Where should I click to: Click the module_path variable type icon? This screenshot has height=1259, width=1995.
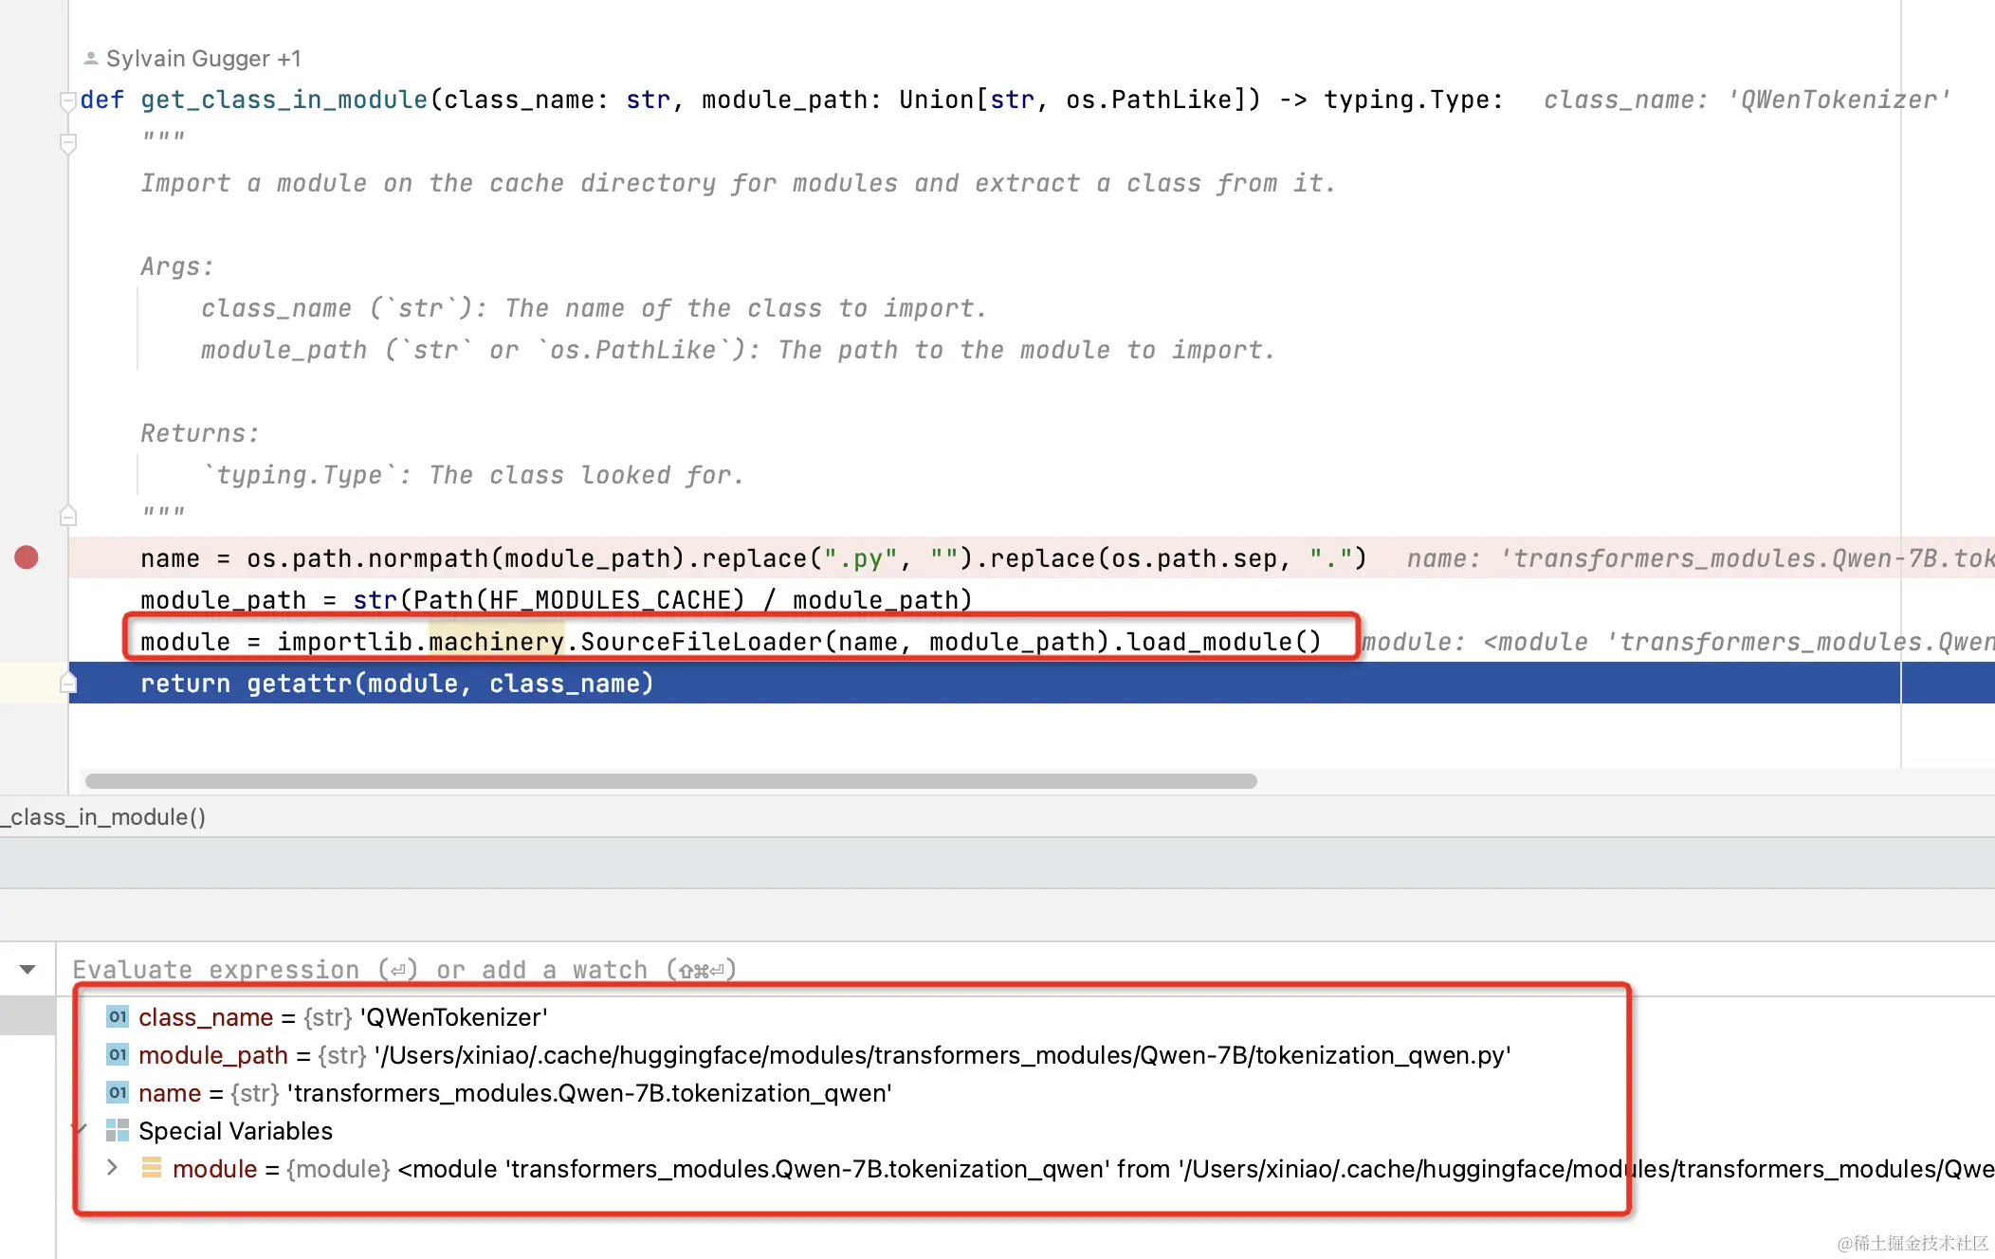[x=118, y=1055]
